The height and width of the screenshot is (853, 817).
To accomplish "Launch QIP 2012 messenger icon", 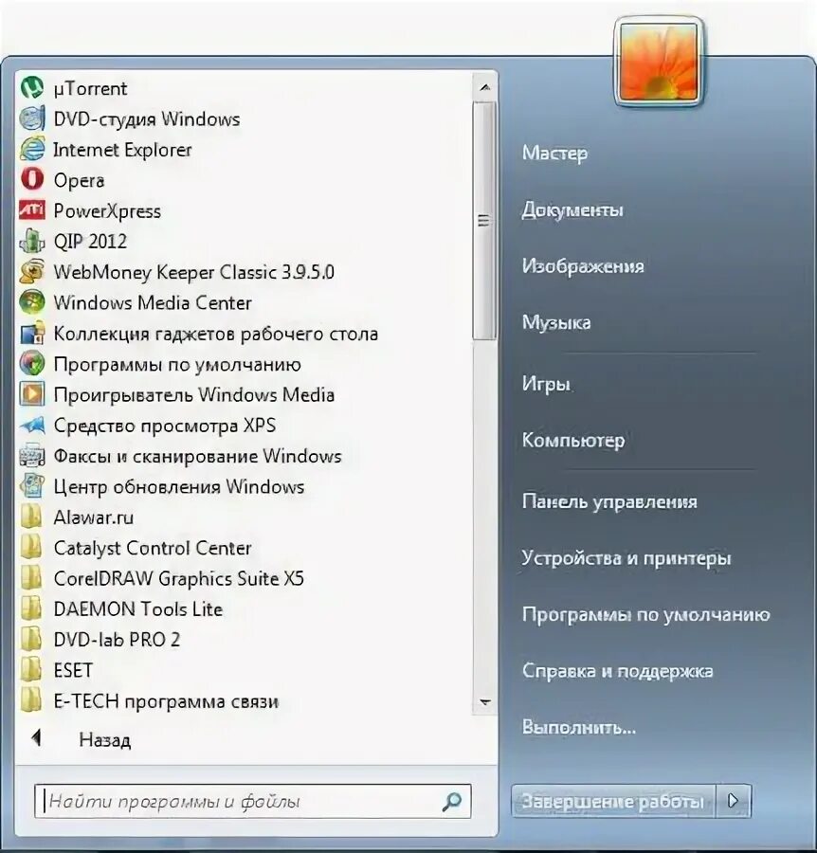I will (32, 241).
